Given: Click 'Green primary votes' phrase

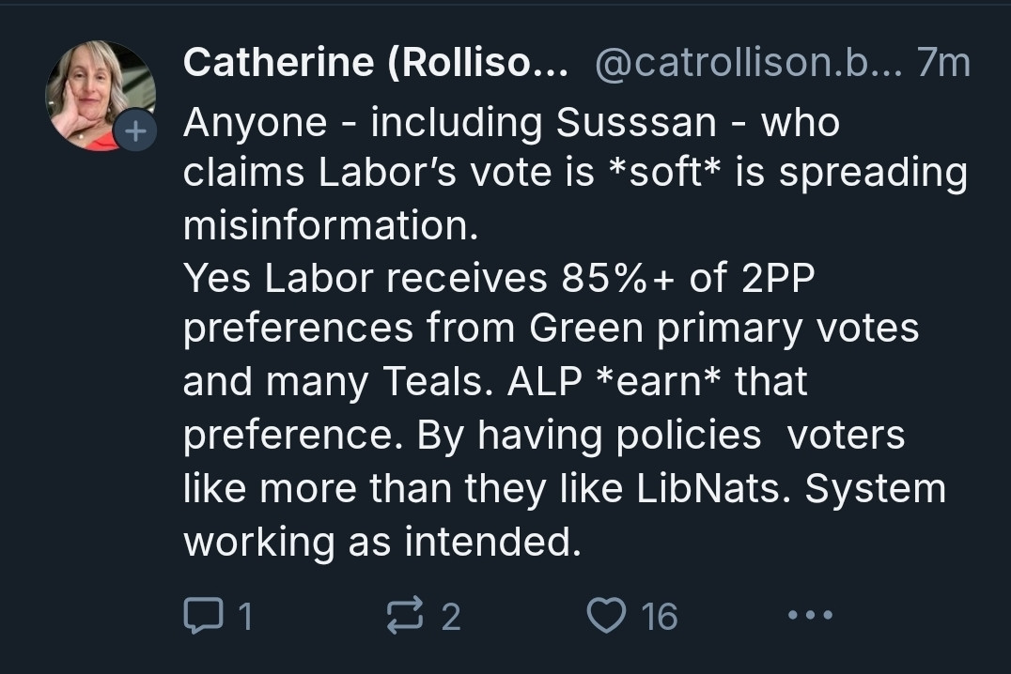Looking at the screenshot, I should 724,329.
